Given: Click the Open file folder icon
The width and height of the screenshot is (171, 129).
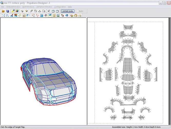Looking at the screenshot, I should 3,11.
